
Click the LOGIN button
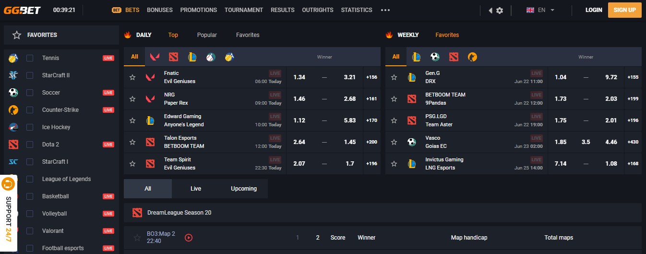tap(594, 10)
